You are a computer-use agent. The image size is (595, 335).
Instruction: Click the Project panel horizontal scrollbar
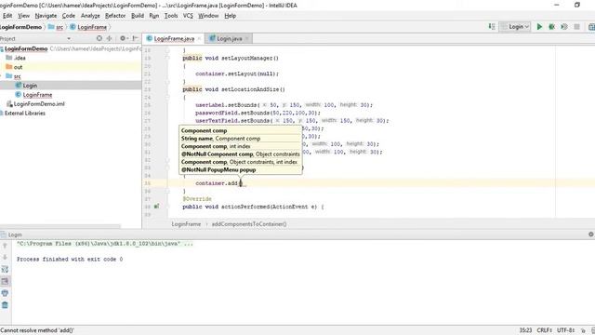point(60,226)
